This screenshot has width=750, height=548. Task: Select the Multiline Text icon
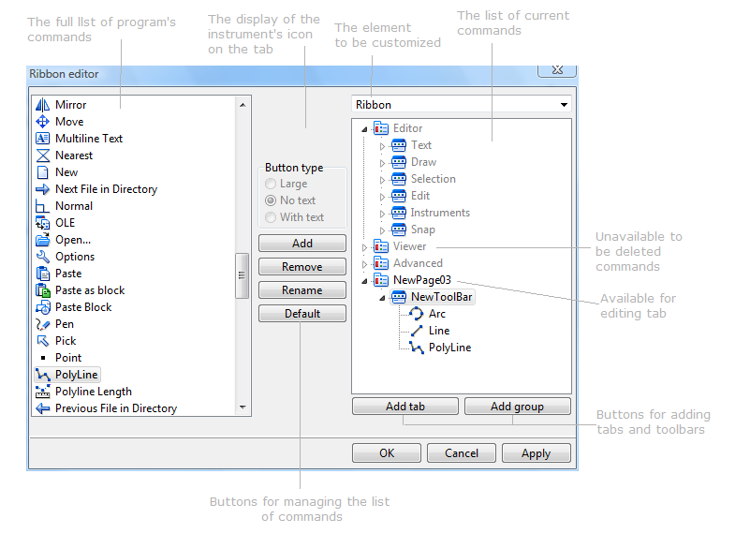tap(42, 139)
